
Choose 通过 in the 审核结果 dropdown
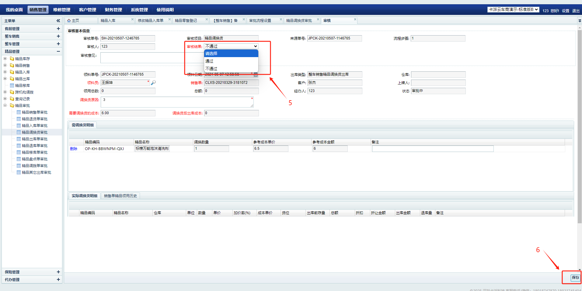coord(209,61)
